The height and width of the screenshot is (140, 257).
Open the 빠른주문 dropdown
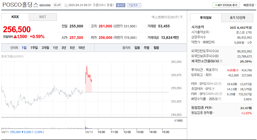(250, 5)
